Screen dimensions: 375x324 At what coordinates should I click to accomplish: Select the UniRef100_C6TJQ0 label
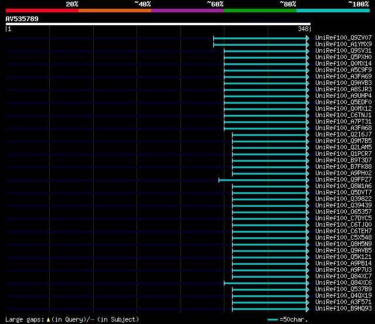[343, 225]
